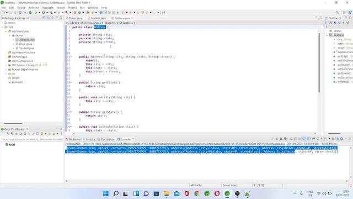Open the Javadoc view tab

[90, 139]
